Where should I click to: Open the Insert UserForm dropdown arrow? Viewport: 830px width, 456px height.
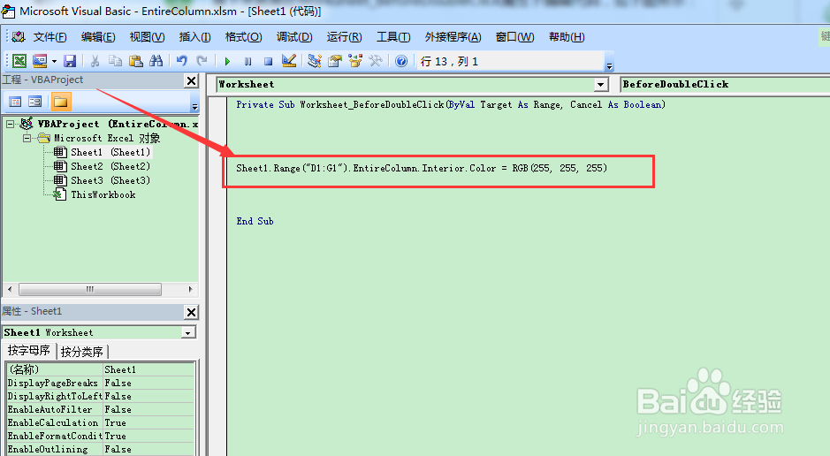pyautogui.click(x=54, y=61)
